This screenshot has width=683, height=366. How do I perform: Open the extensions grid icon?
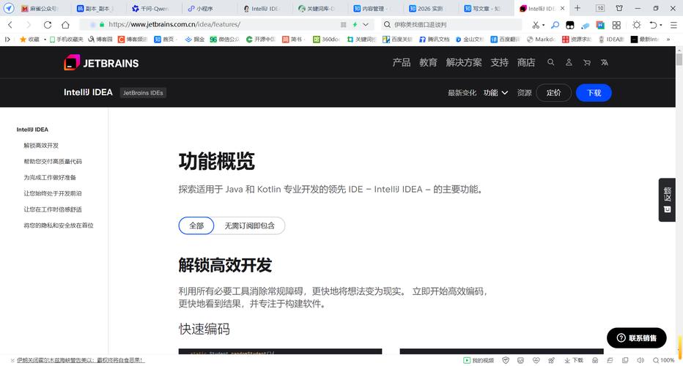pos(616,25)
